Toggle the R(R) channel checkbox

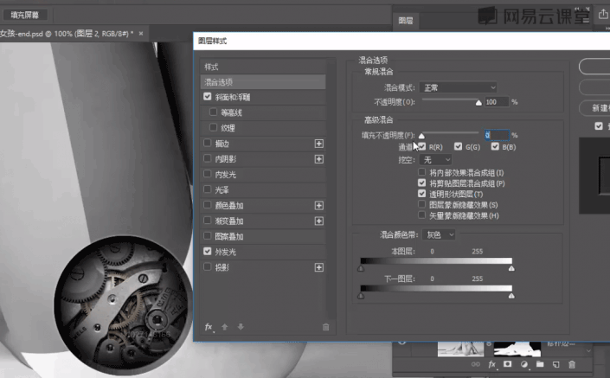tap(421, 146)
